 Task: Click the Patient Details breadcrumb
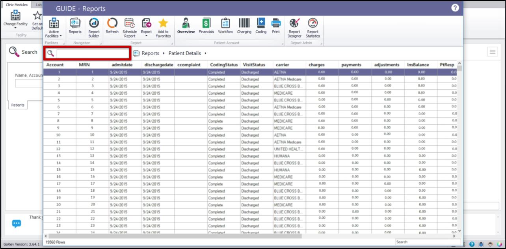coord(184,53)
